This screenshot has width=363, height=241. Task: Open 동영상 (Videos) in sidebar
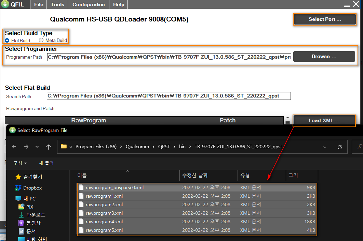29,223
